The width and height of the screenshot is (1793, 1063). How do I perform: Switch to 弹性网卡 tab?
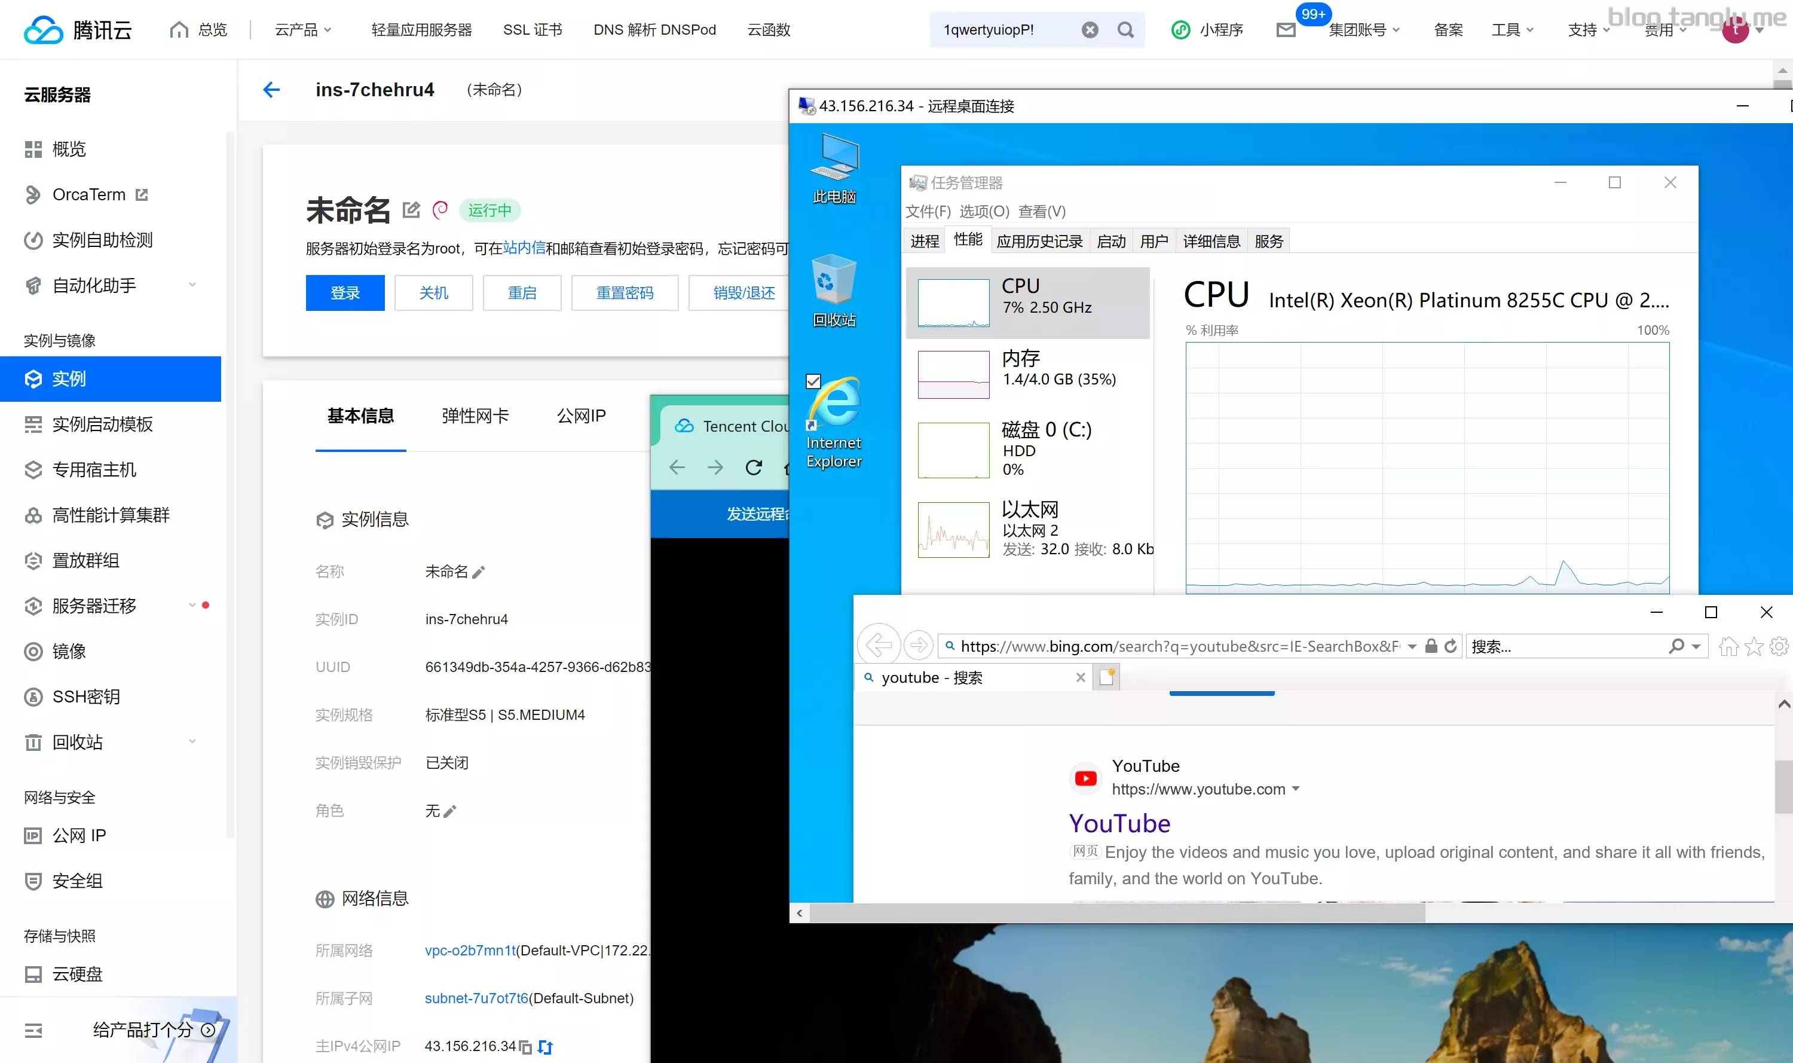click(x=475, y=416)
